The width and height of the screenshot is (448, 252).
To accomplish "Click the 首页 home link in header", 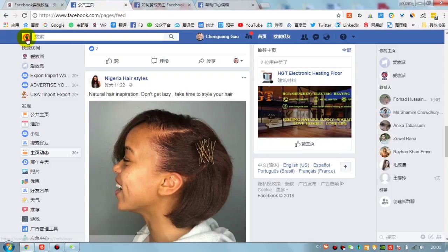I will click(x=262, y=36).
